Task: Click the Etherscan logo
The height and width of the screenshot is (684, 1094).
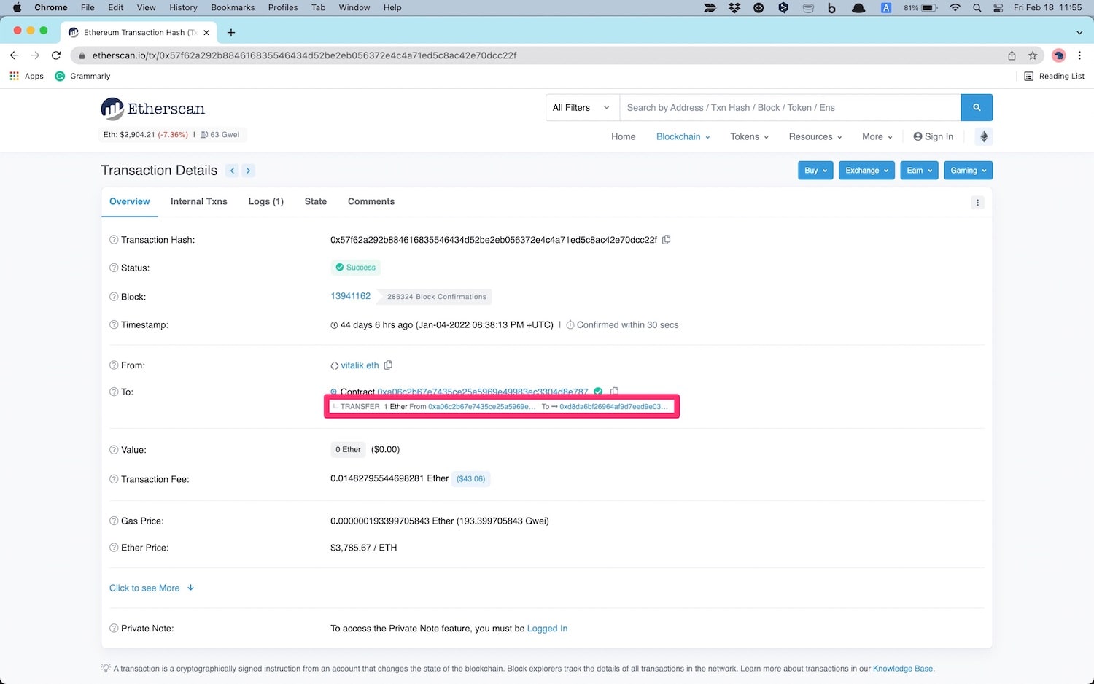Action: pos(153,109)
